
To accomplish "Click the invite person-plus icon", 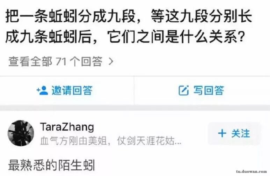I will pos(42,90).
